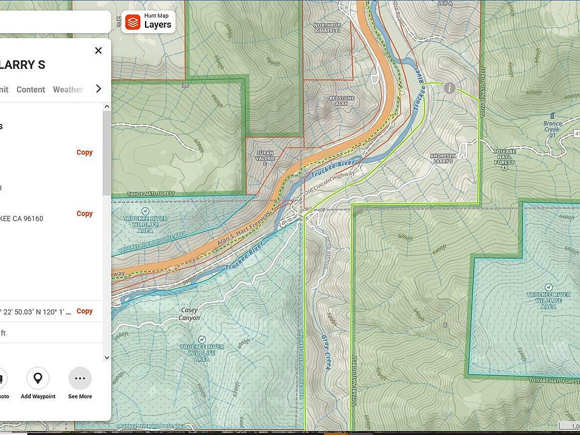
Task: Expand more tabs with the right chevron
Action: 98,89
